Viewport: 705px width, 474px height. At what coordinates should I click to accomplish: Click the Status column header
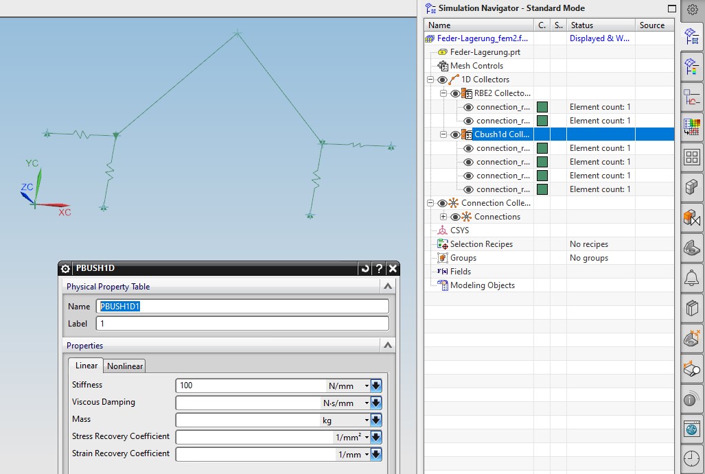tap(600, 25)
